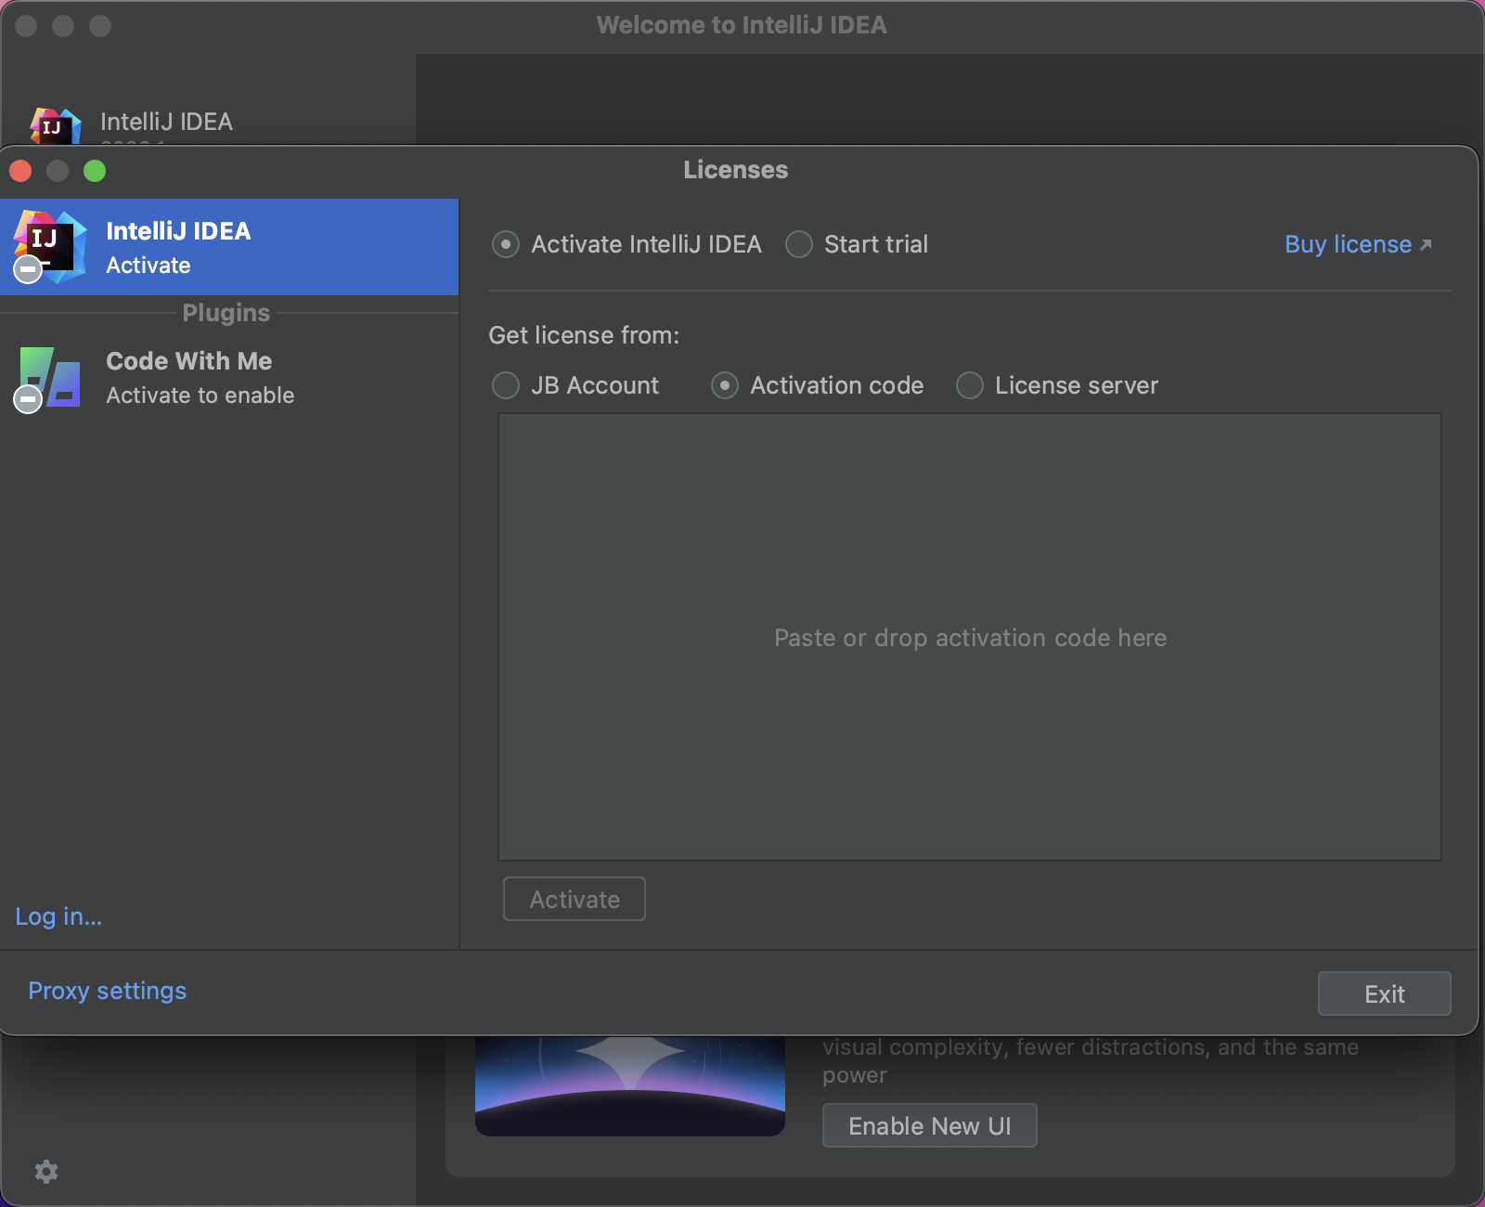
Task: Select the Code With Me plugin entry
Action: tap(229, 378)
